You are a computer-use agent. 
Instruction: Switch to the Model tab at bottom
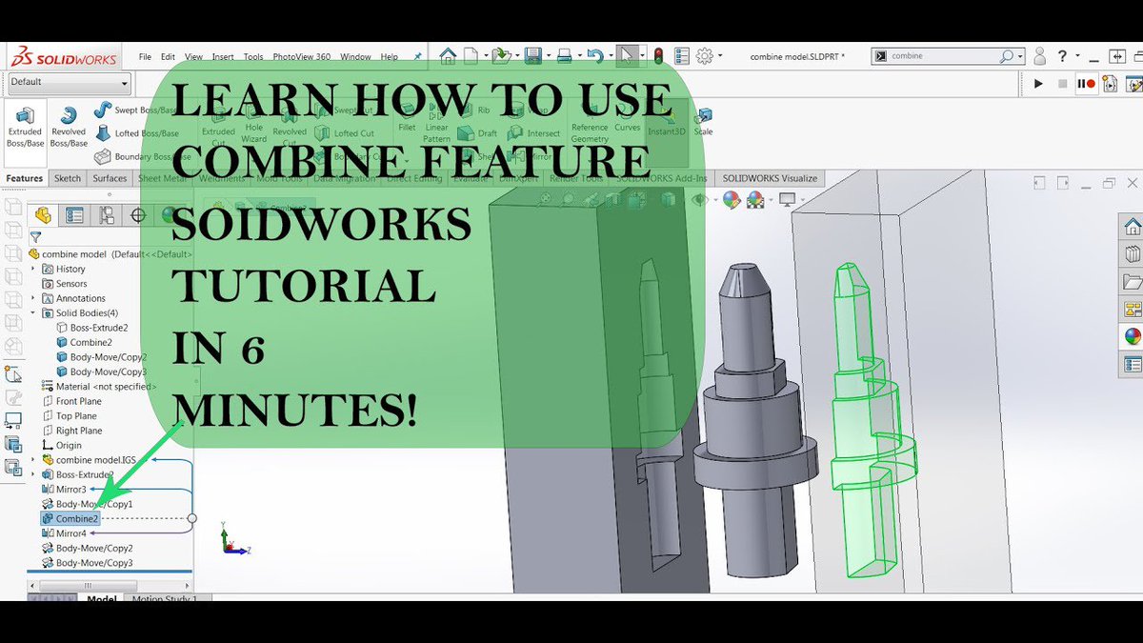click(x=102, y=599)
